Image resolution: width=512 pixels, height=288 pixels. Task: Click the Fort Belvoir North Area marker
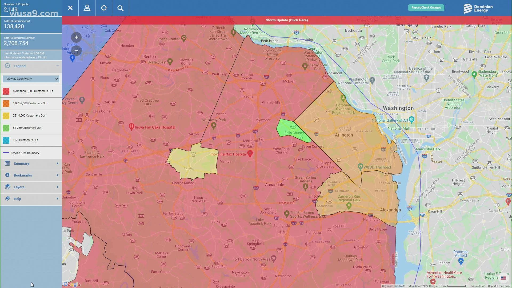pyautogui.click(x=274, y=258)
